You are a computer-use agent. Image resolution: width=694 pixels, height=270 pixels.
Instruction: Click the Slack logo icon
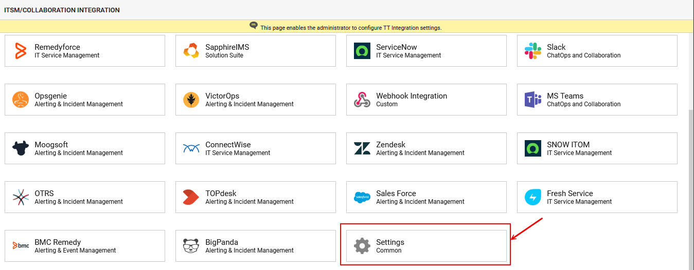(533, 51)
